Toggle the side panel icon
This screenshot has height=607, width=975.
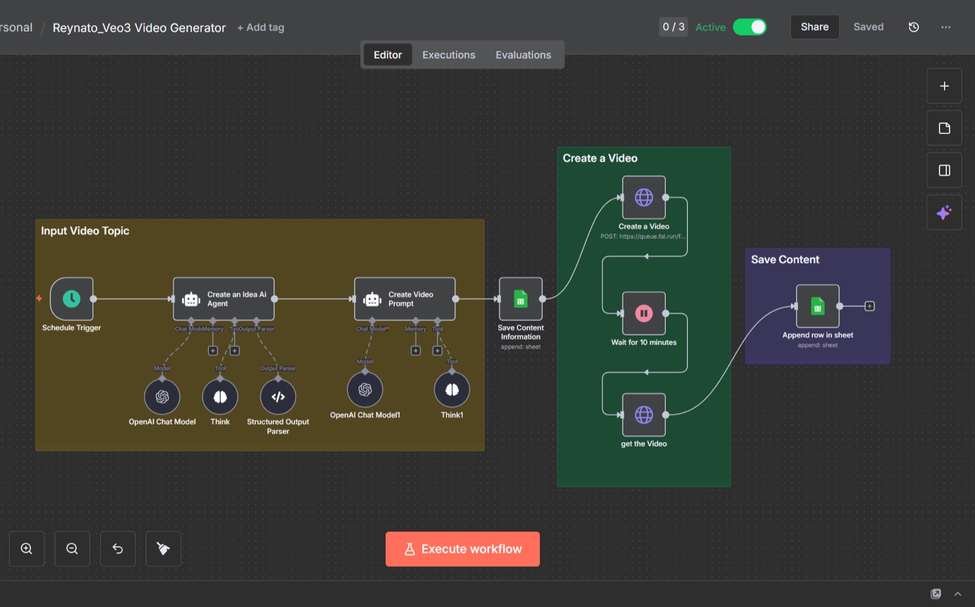click(945, 170)
